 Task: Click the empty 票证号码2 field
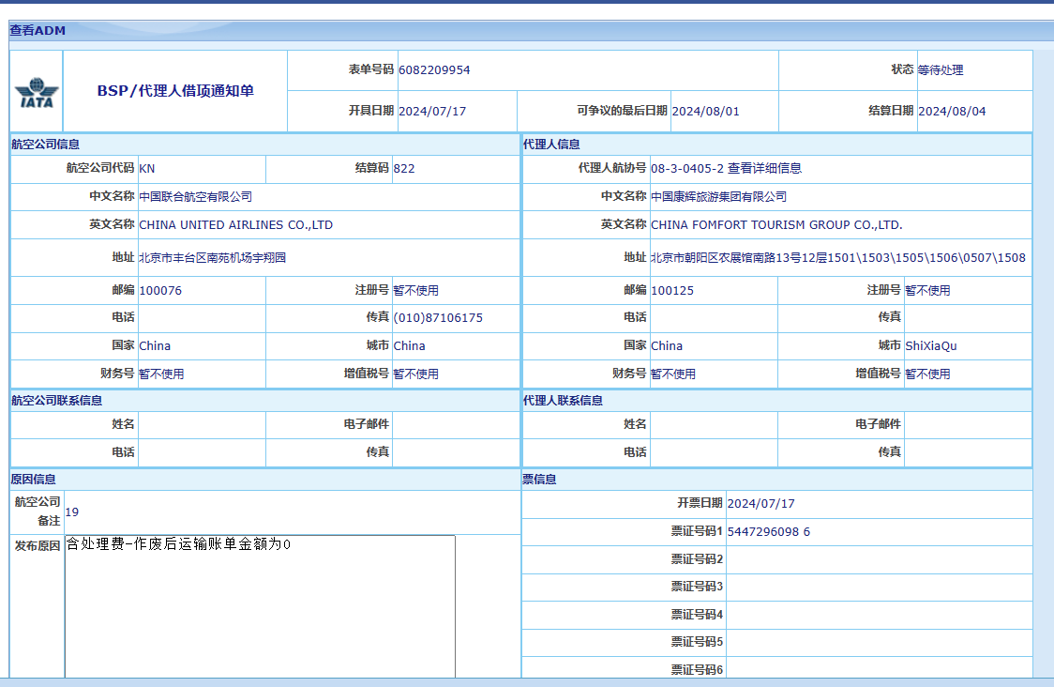[x=878, y=559]
